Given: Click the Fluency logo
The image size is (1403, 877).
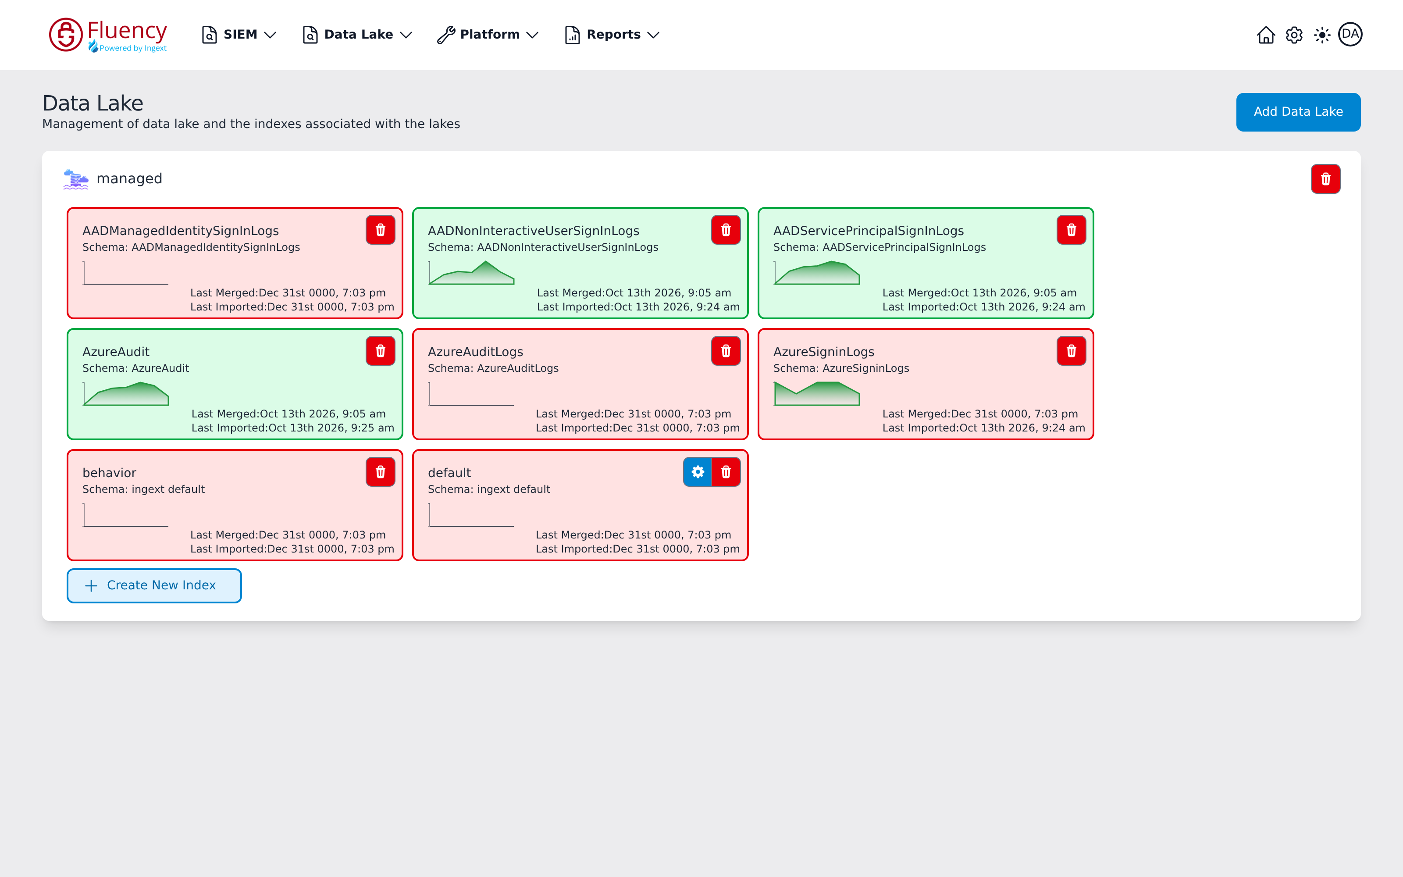Looking at the screenshot, I should tap(108, 35).
